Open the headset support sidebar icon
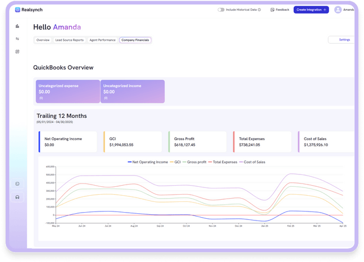Screen dimensions: 364x262 pos(17,197)
